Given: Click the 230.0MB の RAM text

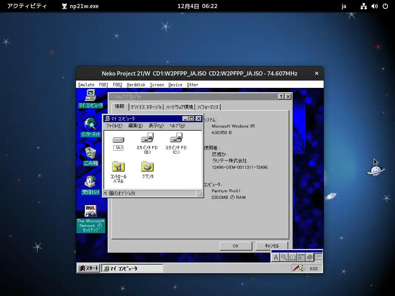Looking at the screenshot, I should 228,197.
